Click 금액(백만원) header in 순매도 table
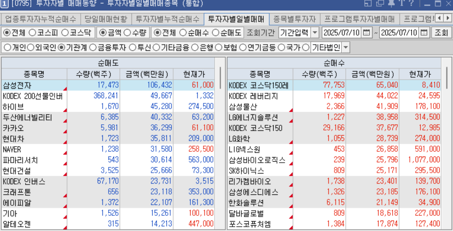This screenshot has height=231, width=453. (x=147, y=74)
